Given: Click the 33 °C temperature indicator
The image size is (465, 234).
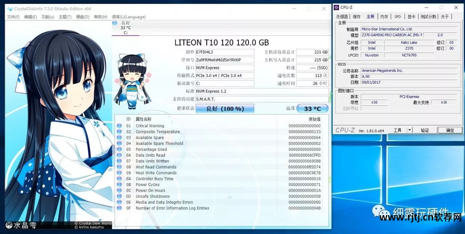Looking at the screenshot, I should coord(312,109).
